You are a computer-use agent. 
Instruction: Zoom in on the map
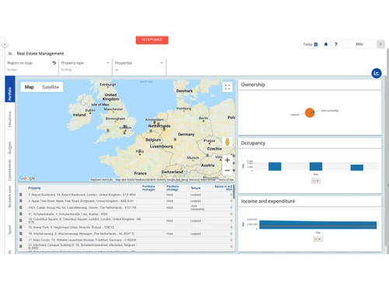[x=227, y=160]
